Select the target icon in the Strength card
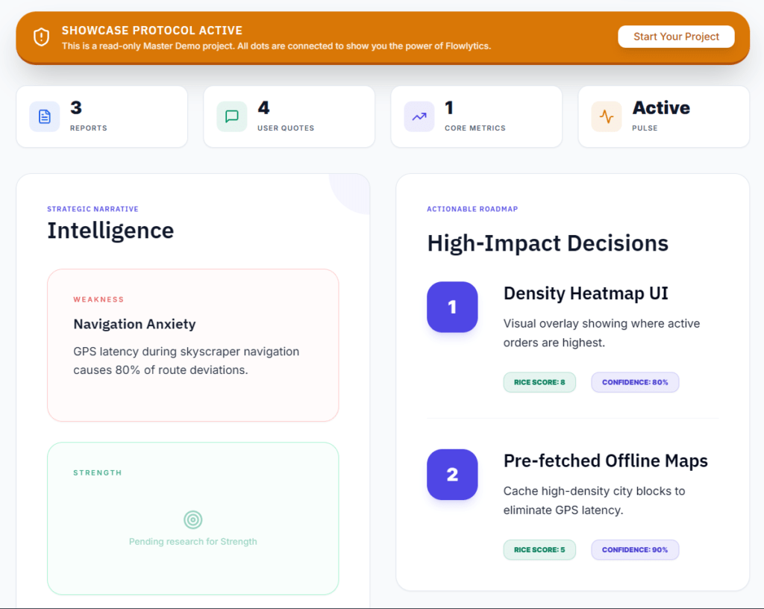The height and width of the screenshot is (609, 764). tap(193, 519)
